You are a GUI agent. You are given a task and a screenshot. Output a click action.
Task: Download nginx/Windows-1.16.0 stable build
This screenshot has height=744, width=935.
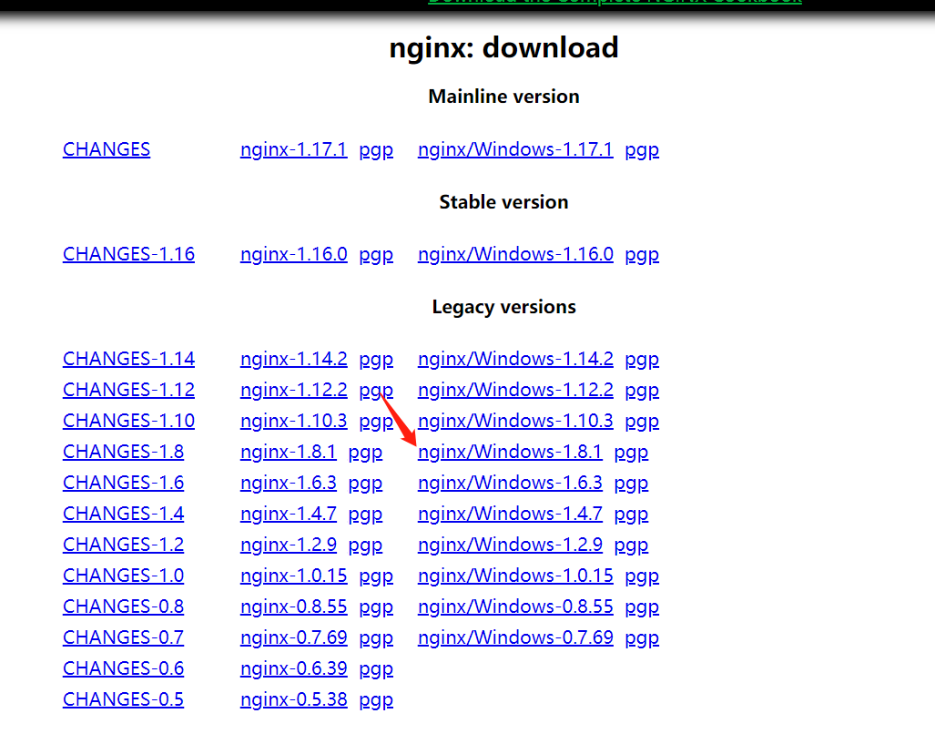[515, 254]
